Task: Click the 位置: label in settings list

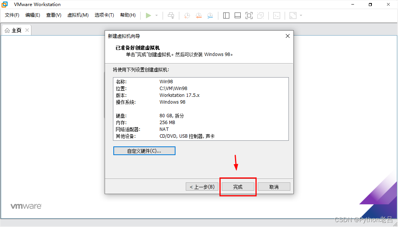Action: click(121, 89)
